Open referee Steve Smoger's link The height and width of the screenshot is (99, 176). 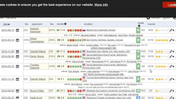(x=78, y=62)
